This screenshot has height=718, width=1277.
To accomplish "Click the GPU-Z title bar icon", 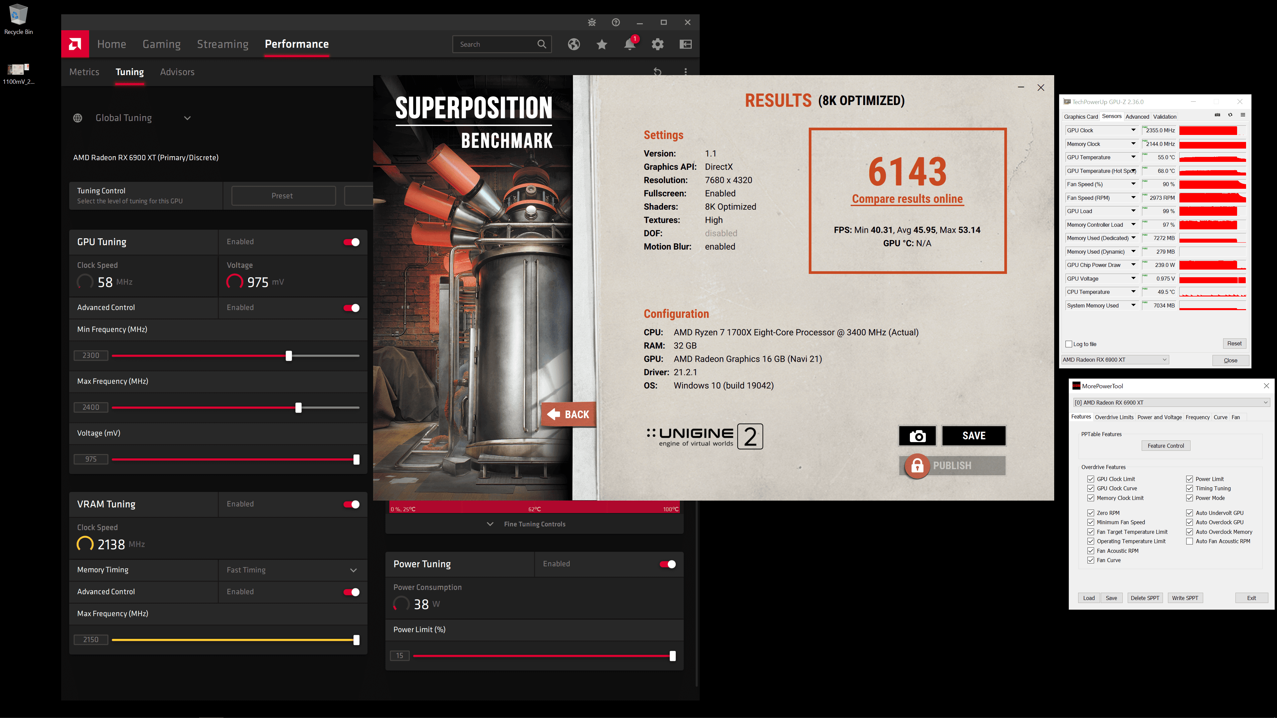I will (x=1067, y=102).
